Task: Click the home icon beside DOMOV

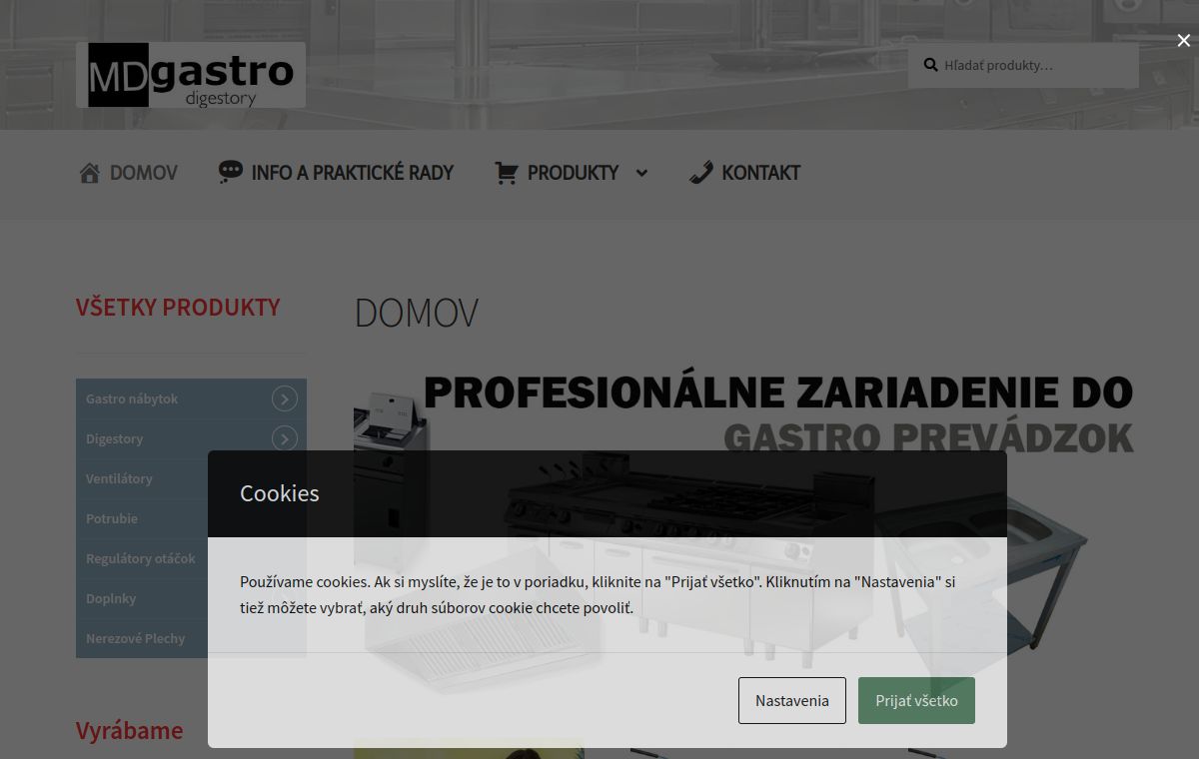Action: coord(89,173)
